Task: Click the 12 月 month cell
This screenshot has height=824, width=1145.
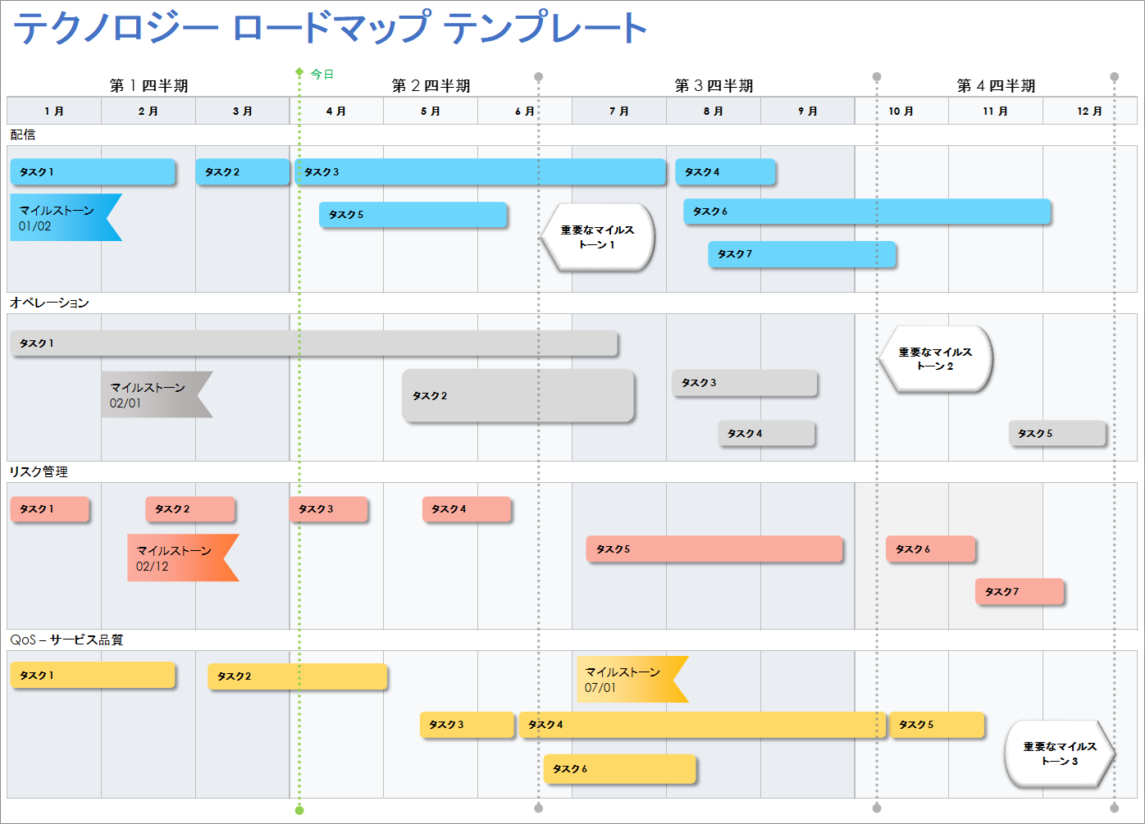Action: point(1090,111)
